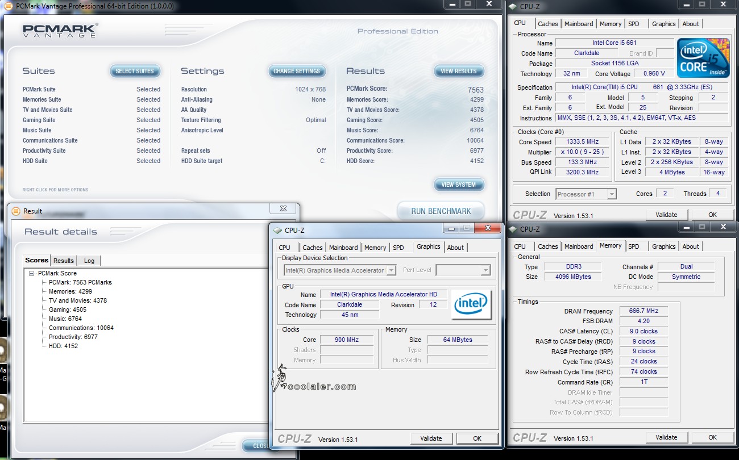Viewport: 739px width, 460px height.
Task: Open Graphics tab in top-right CPU-Z
Action: point(664,24)
